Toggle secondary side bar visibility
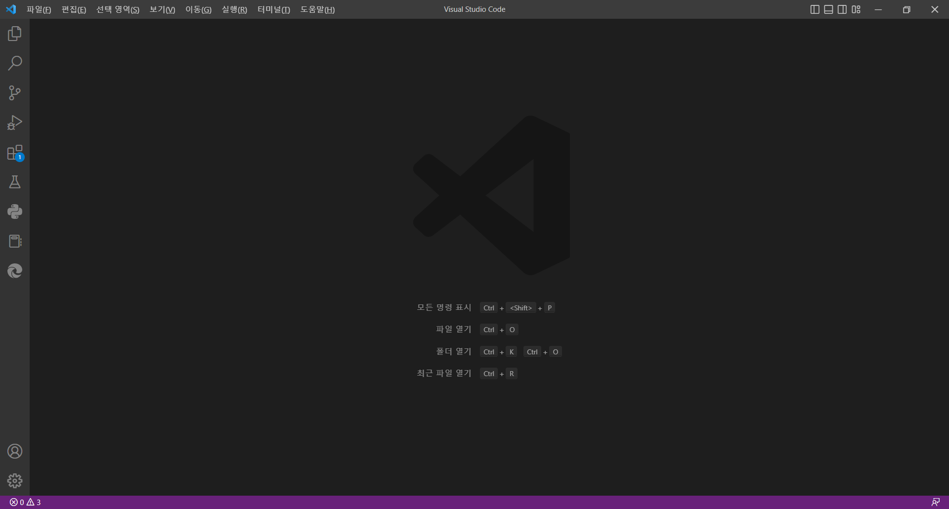This screenshot has height=509, width=949. [842, 9]
